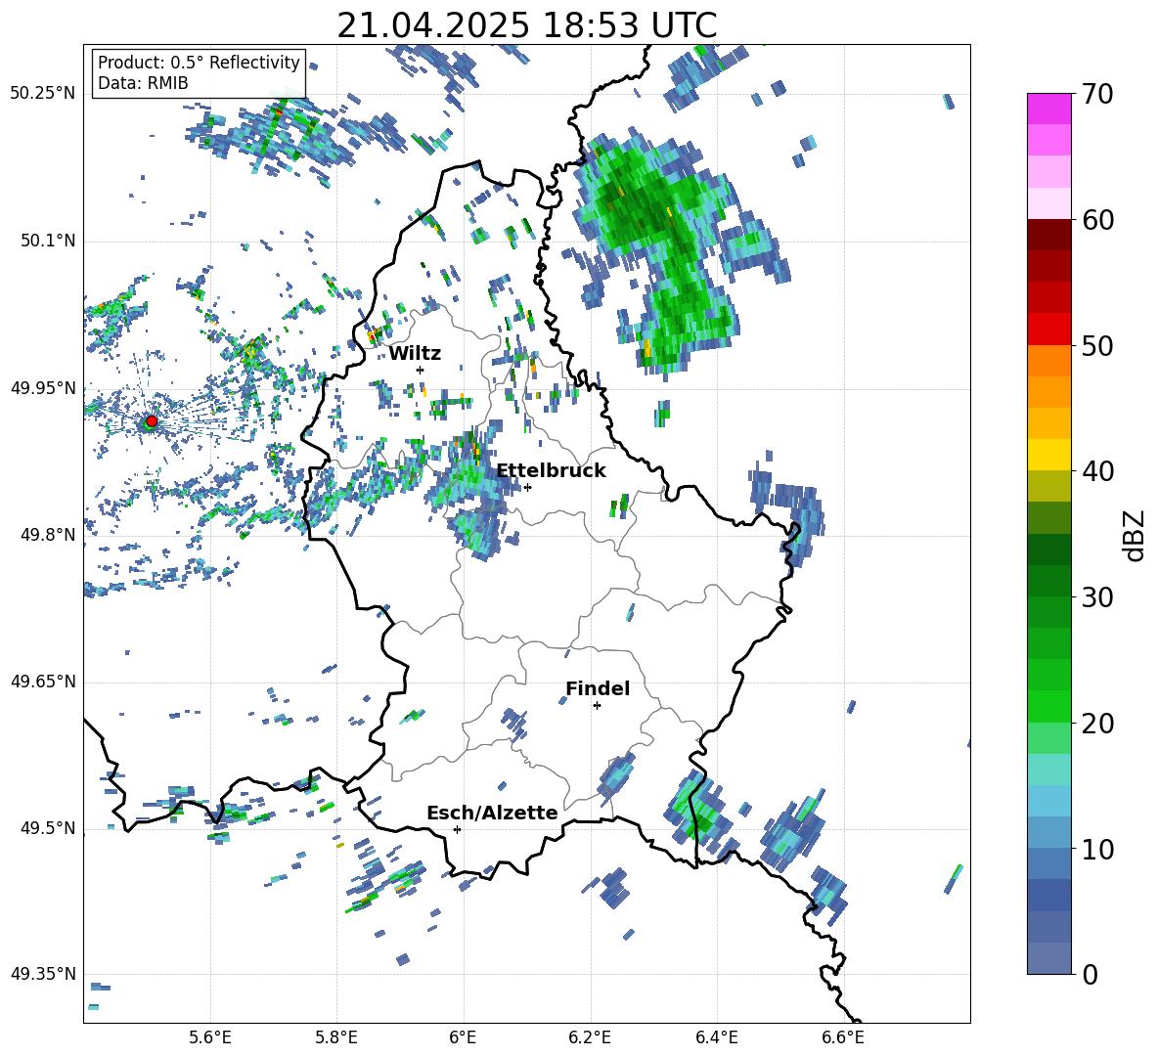Click the Wiltz station cross marker
1158x1057 pixels.
point(421,370)
